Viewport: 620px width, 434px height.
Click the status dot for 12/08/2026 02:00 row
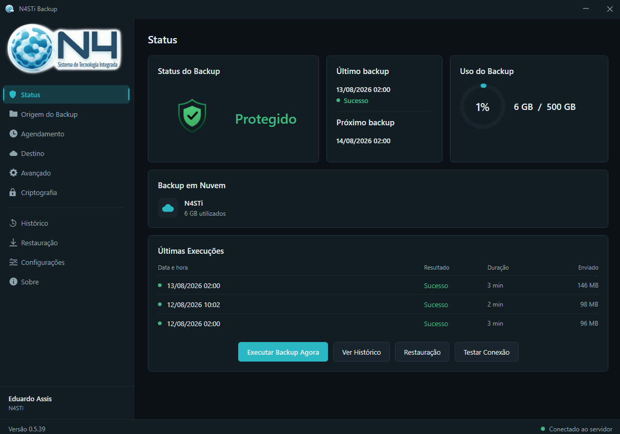tap(159, 323)
